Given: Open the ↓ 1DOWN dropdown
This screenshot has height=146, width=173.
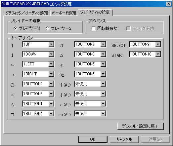Looking at the screenshot, I should 38,54.
